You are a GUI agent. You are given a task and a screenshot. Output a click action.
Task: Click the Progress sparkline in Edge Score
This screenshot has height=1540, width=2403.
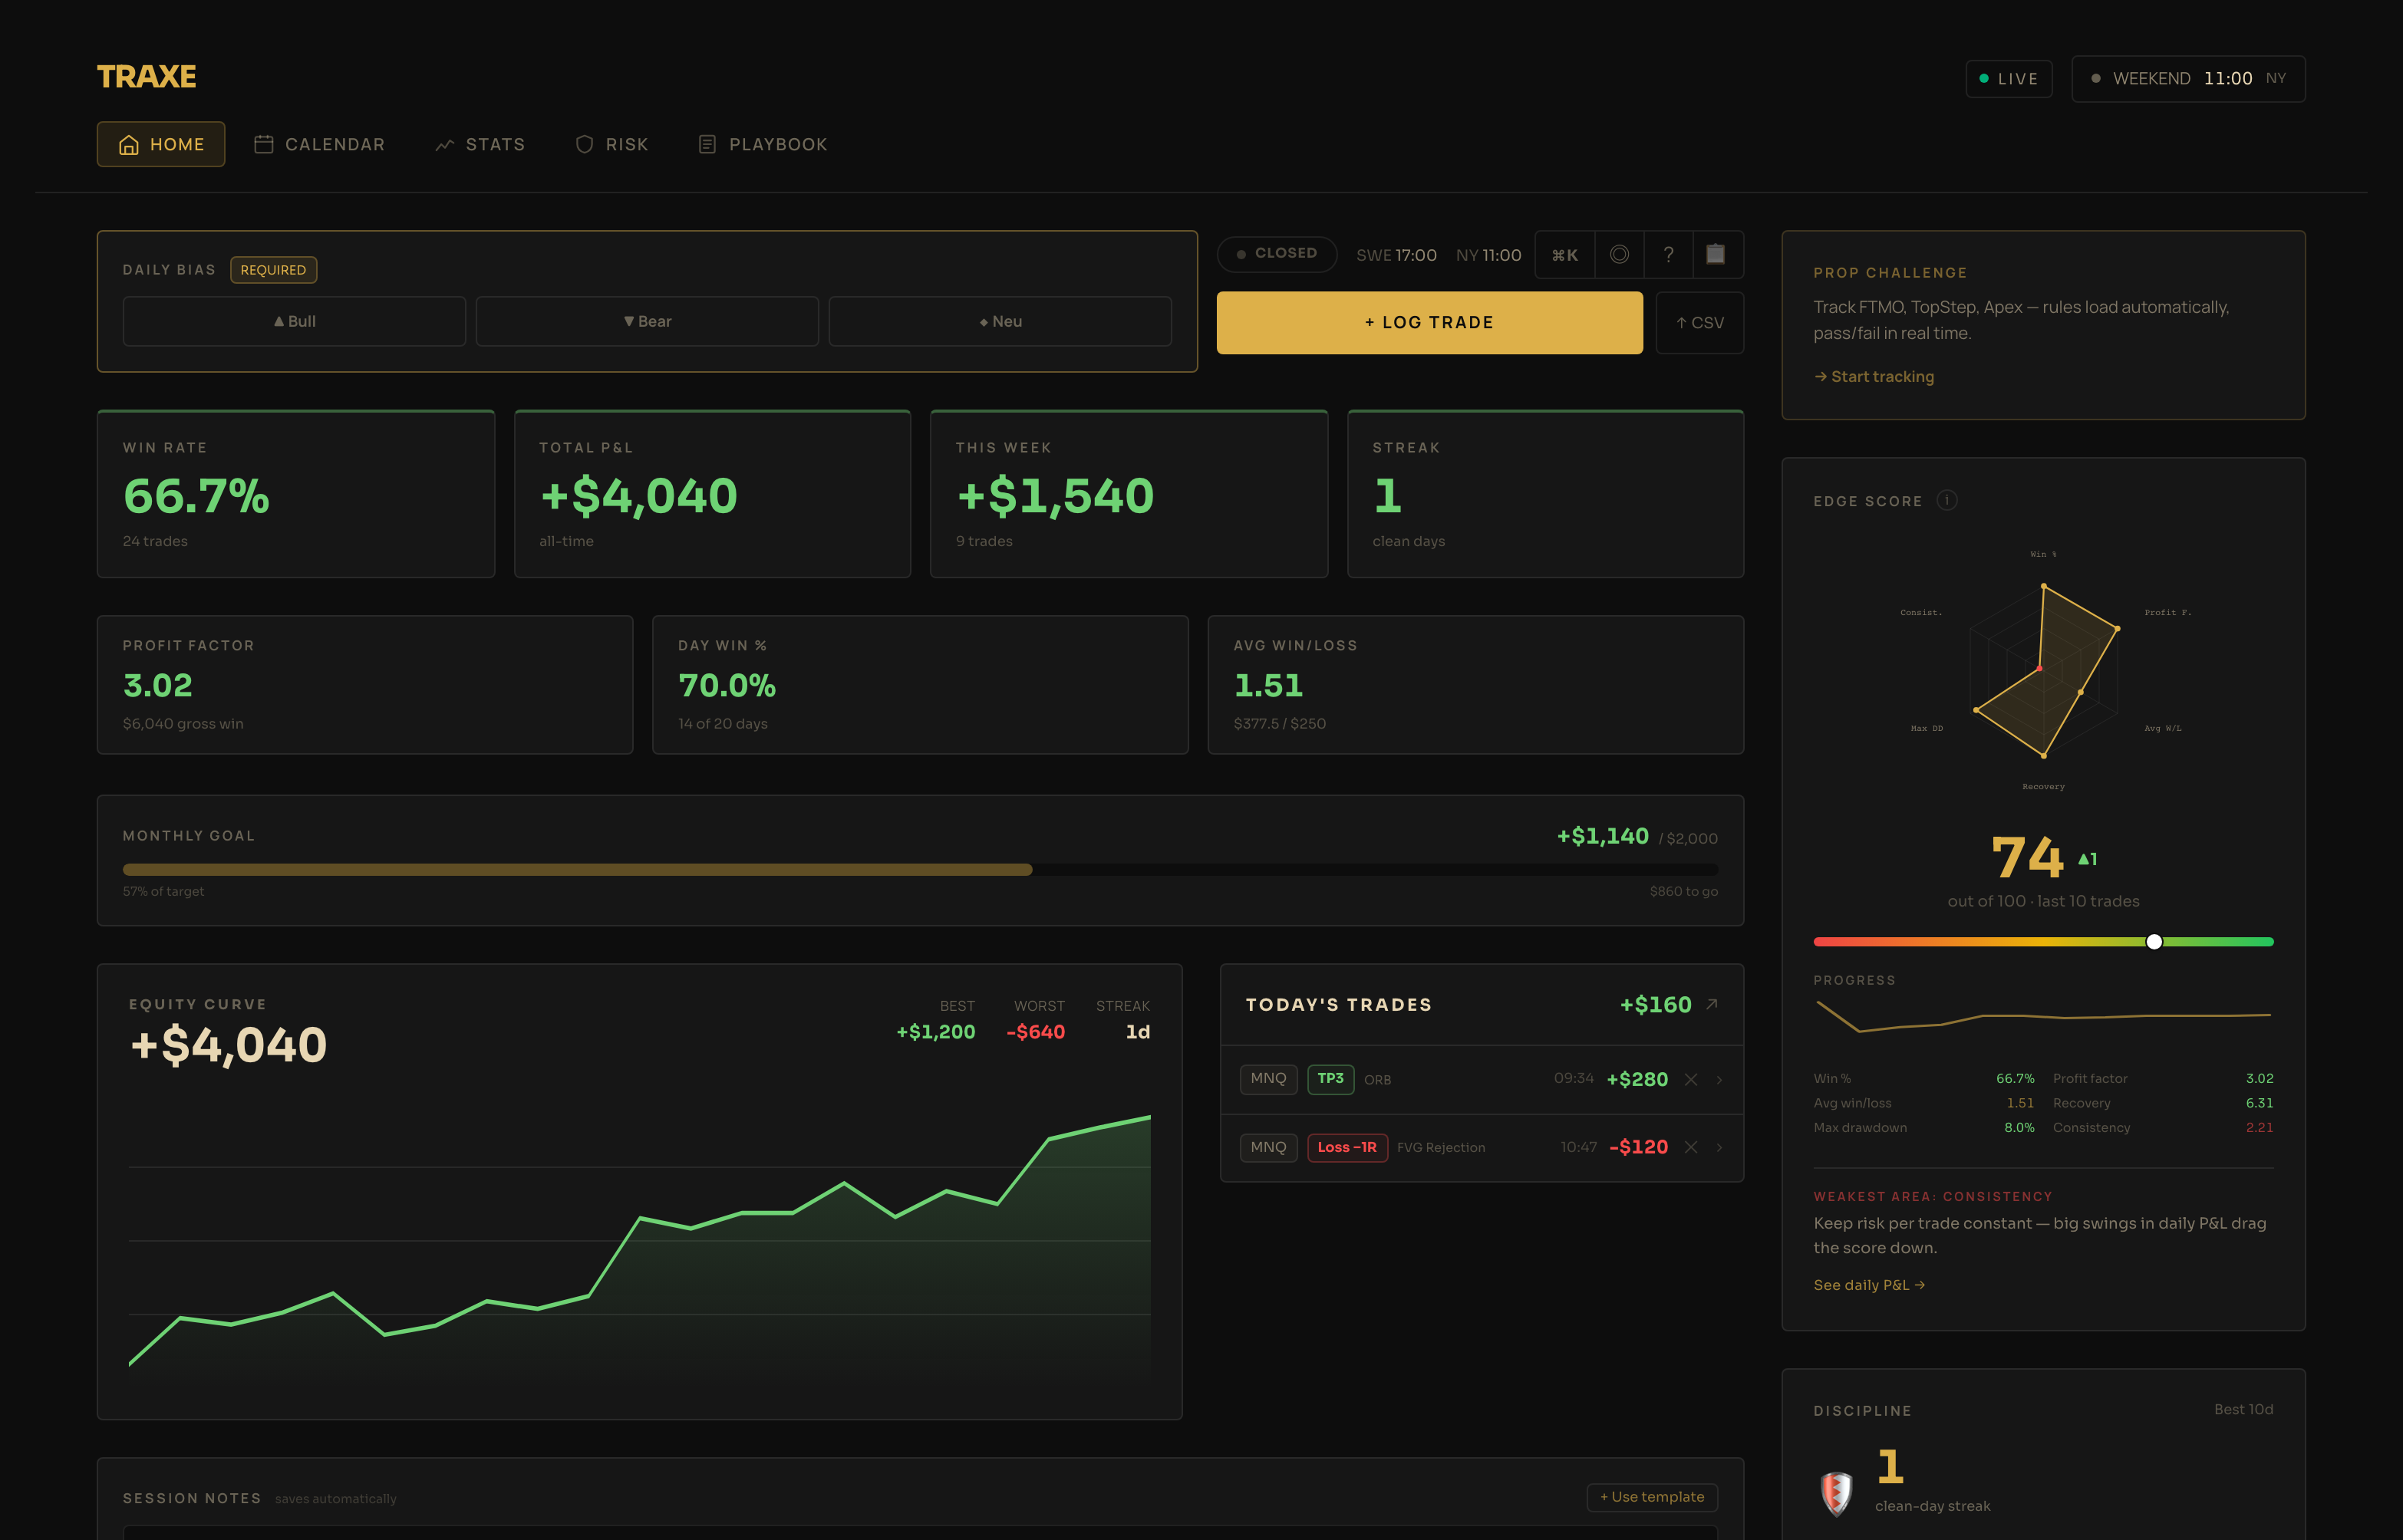point(2043,1018)
